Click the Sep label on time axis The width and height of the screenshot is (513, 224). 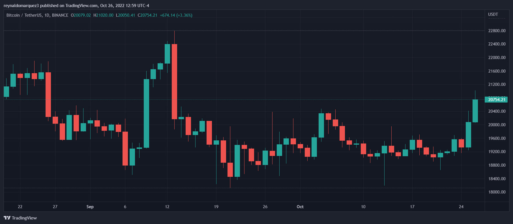point(90,207)
